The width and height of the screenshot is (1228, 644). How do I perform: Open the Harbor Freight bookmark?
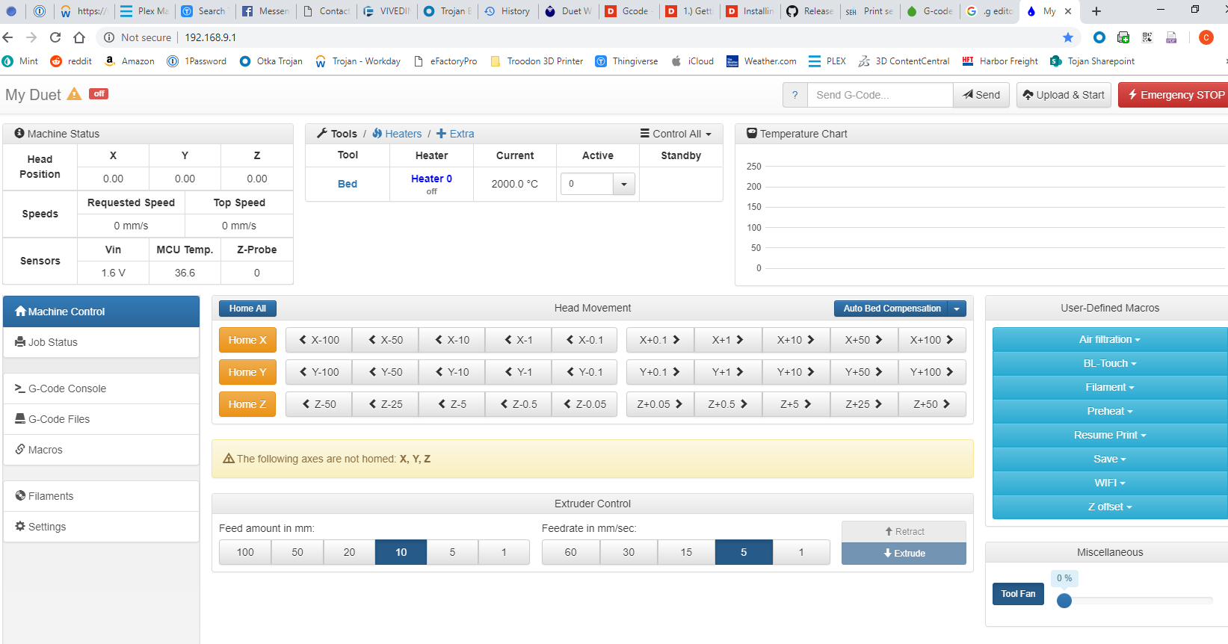pos(1000,61)
